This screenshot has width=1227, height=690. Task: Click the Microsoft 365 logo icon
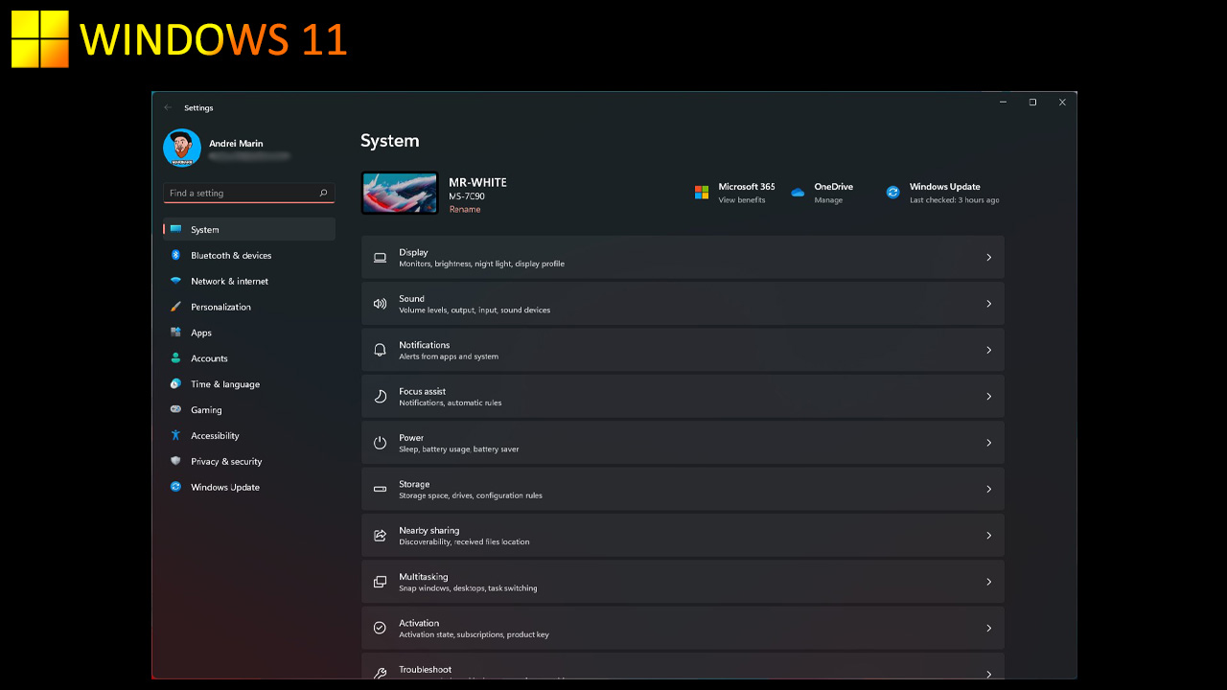pos(702,193)
